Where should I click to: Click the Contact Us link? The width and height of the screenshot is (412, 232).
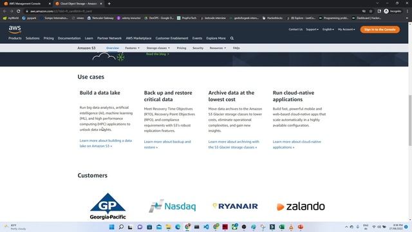tap(295, 30)
